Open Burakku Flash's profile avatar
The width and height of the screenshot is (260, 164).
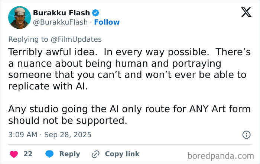click(18, 17)
